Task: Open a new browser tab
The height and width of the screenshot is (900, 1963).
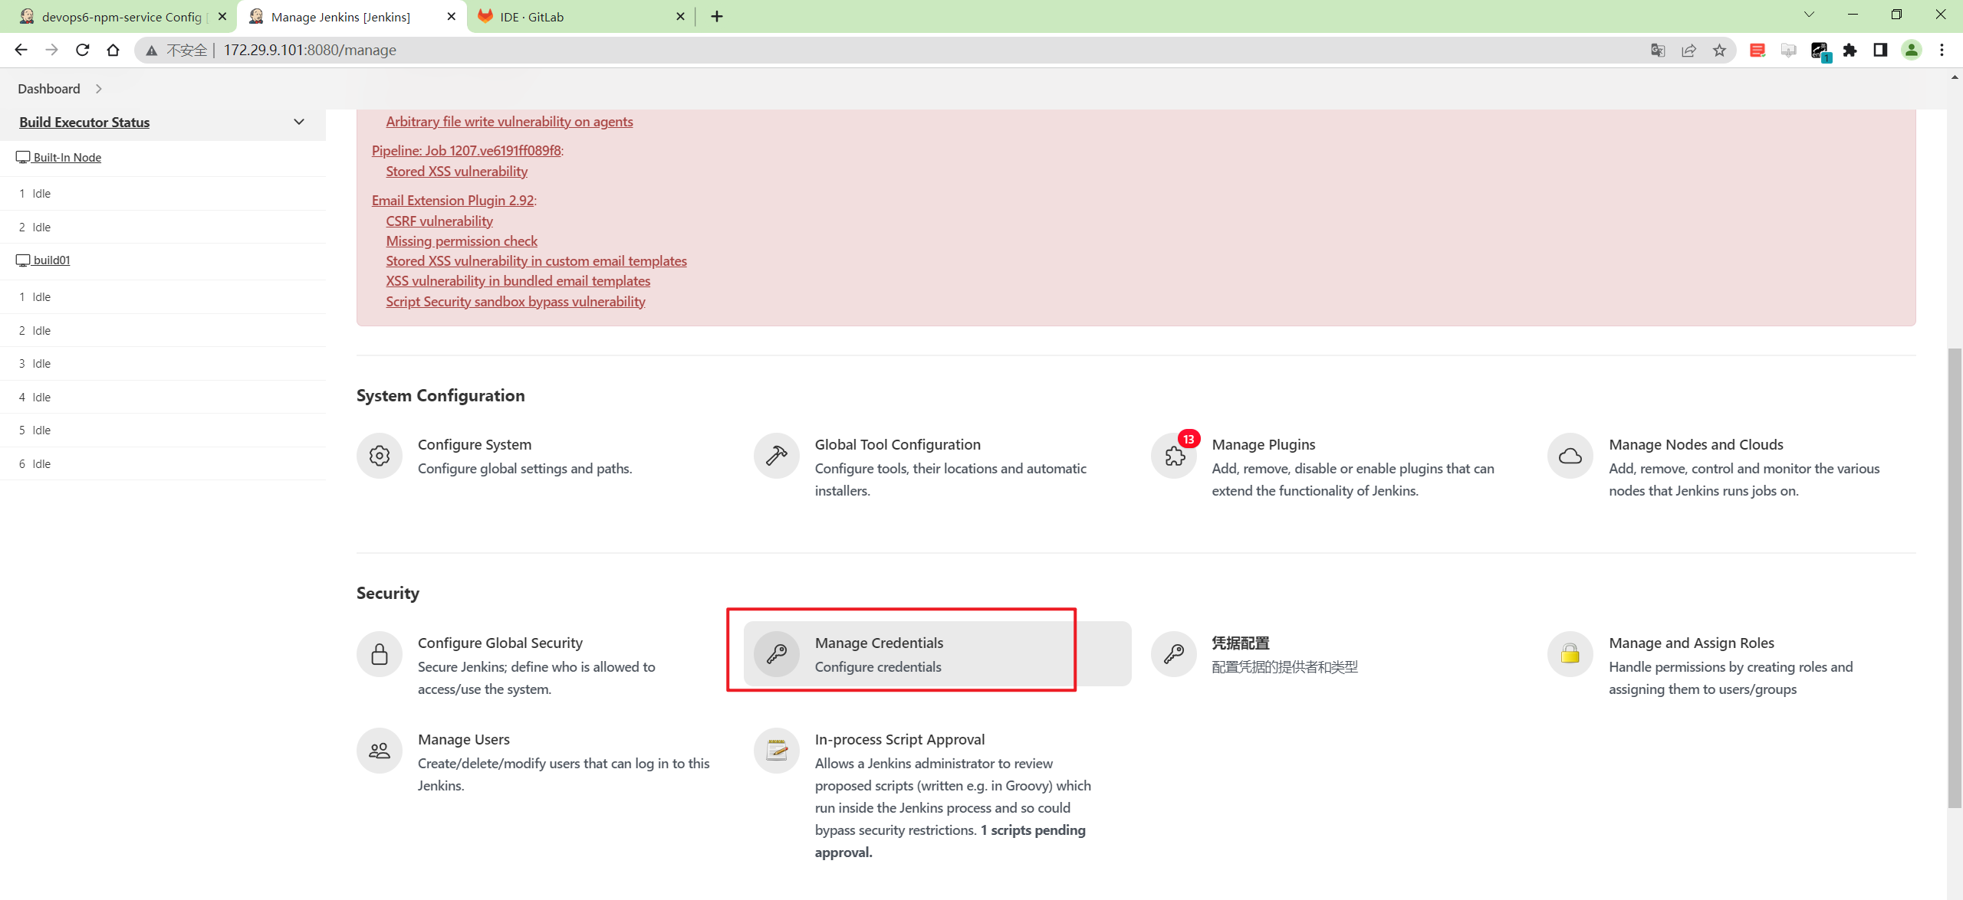Action: (x=717, y=16)
